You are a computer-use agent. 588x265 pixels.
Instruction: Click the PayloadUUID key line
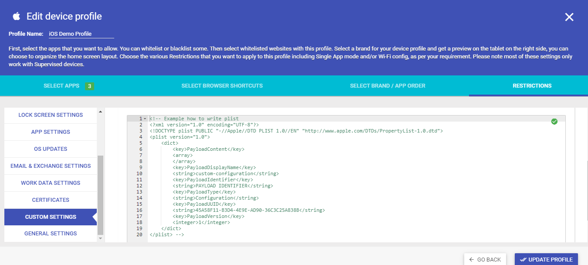(204, 204)
